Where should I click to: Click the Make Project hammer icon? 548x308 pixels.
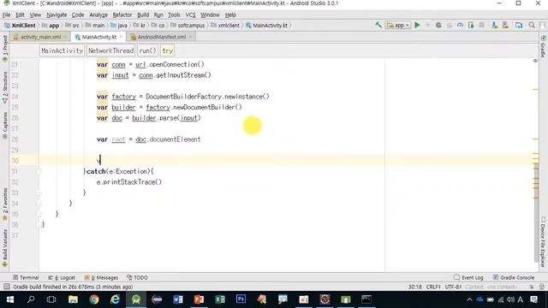coord(378,25)
